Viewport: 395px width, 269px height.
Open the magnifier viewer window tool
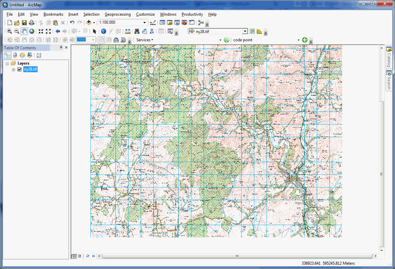pyautogui.click(x=170, y=31)
